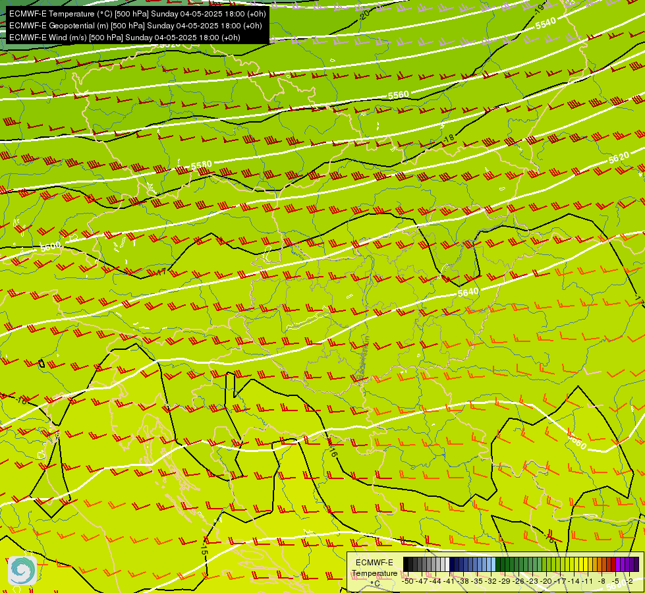The width and height of the screenshot is (645, 593).
Task: Click the -5 legend tick label
Action: pyautogui.click(x=616, y=581)
